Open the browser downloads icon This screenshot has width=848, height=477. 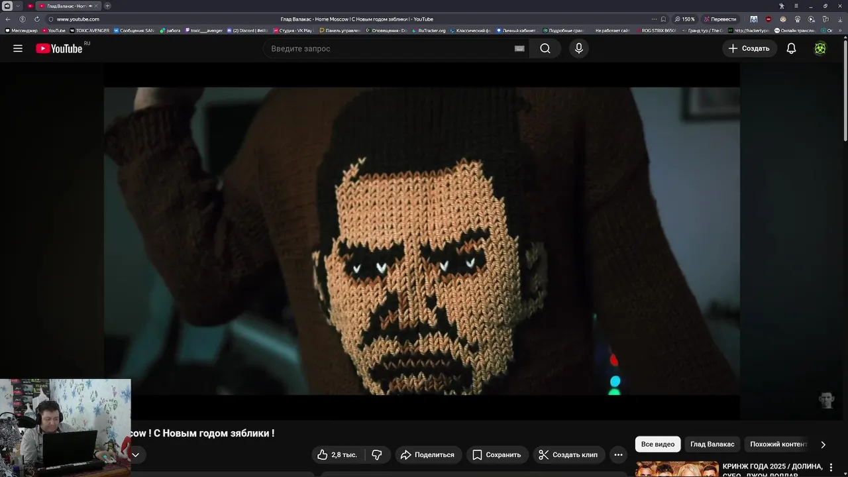click(840, 19)
